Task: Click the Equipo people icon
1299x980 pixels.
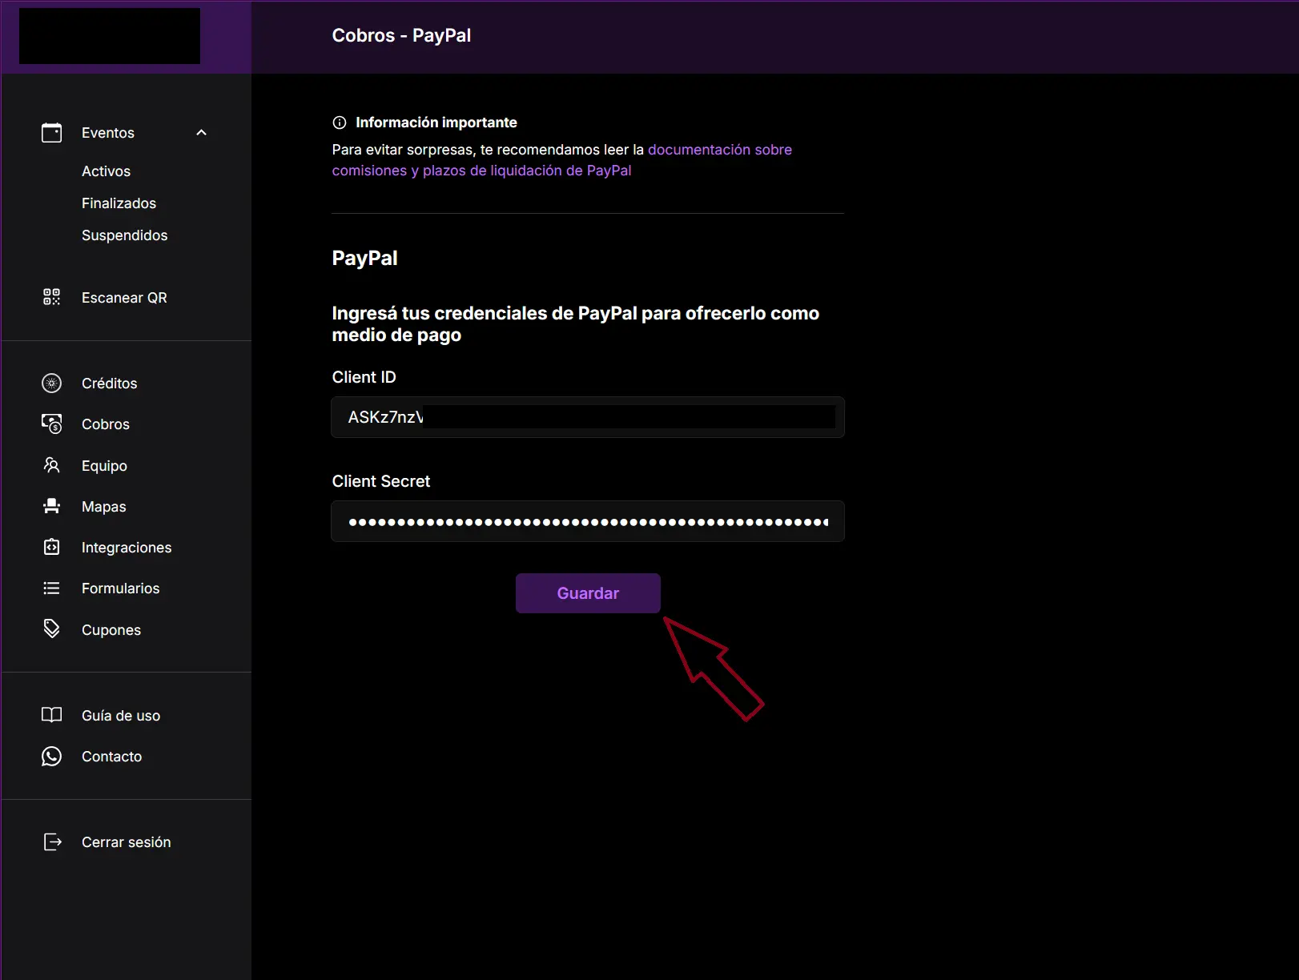Action: coord(51,466)
